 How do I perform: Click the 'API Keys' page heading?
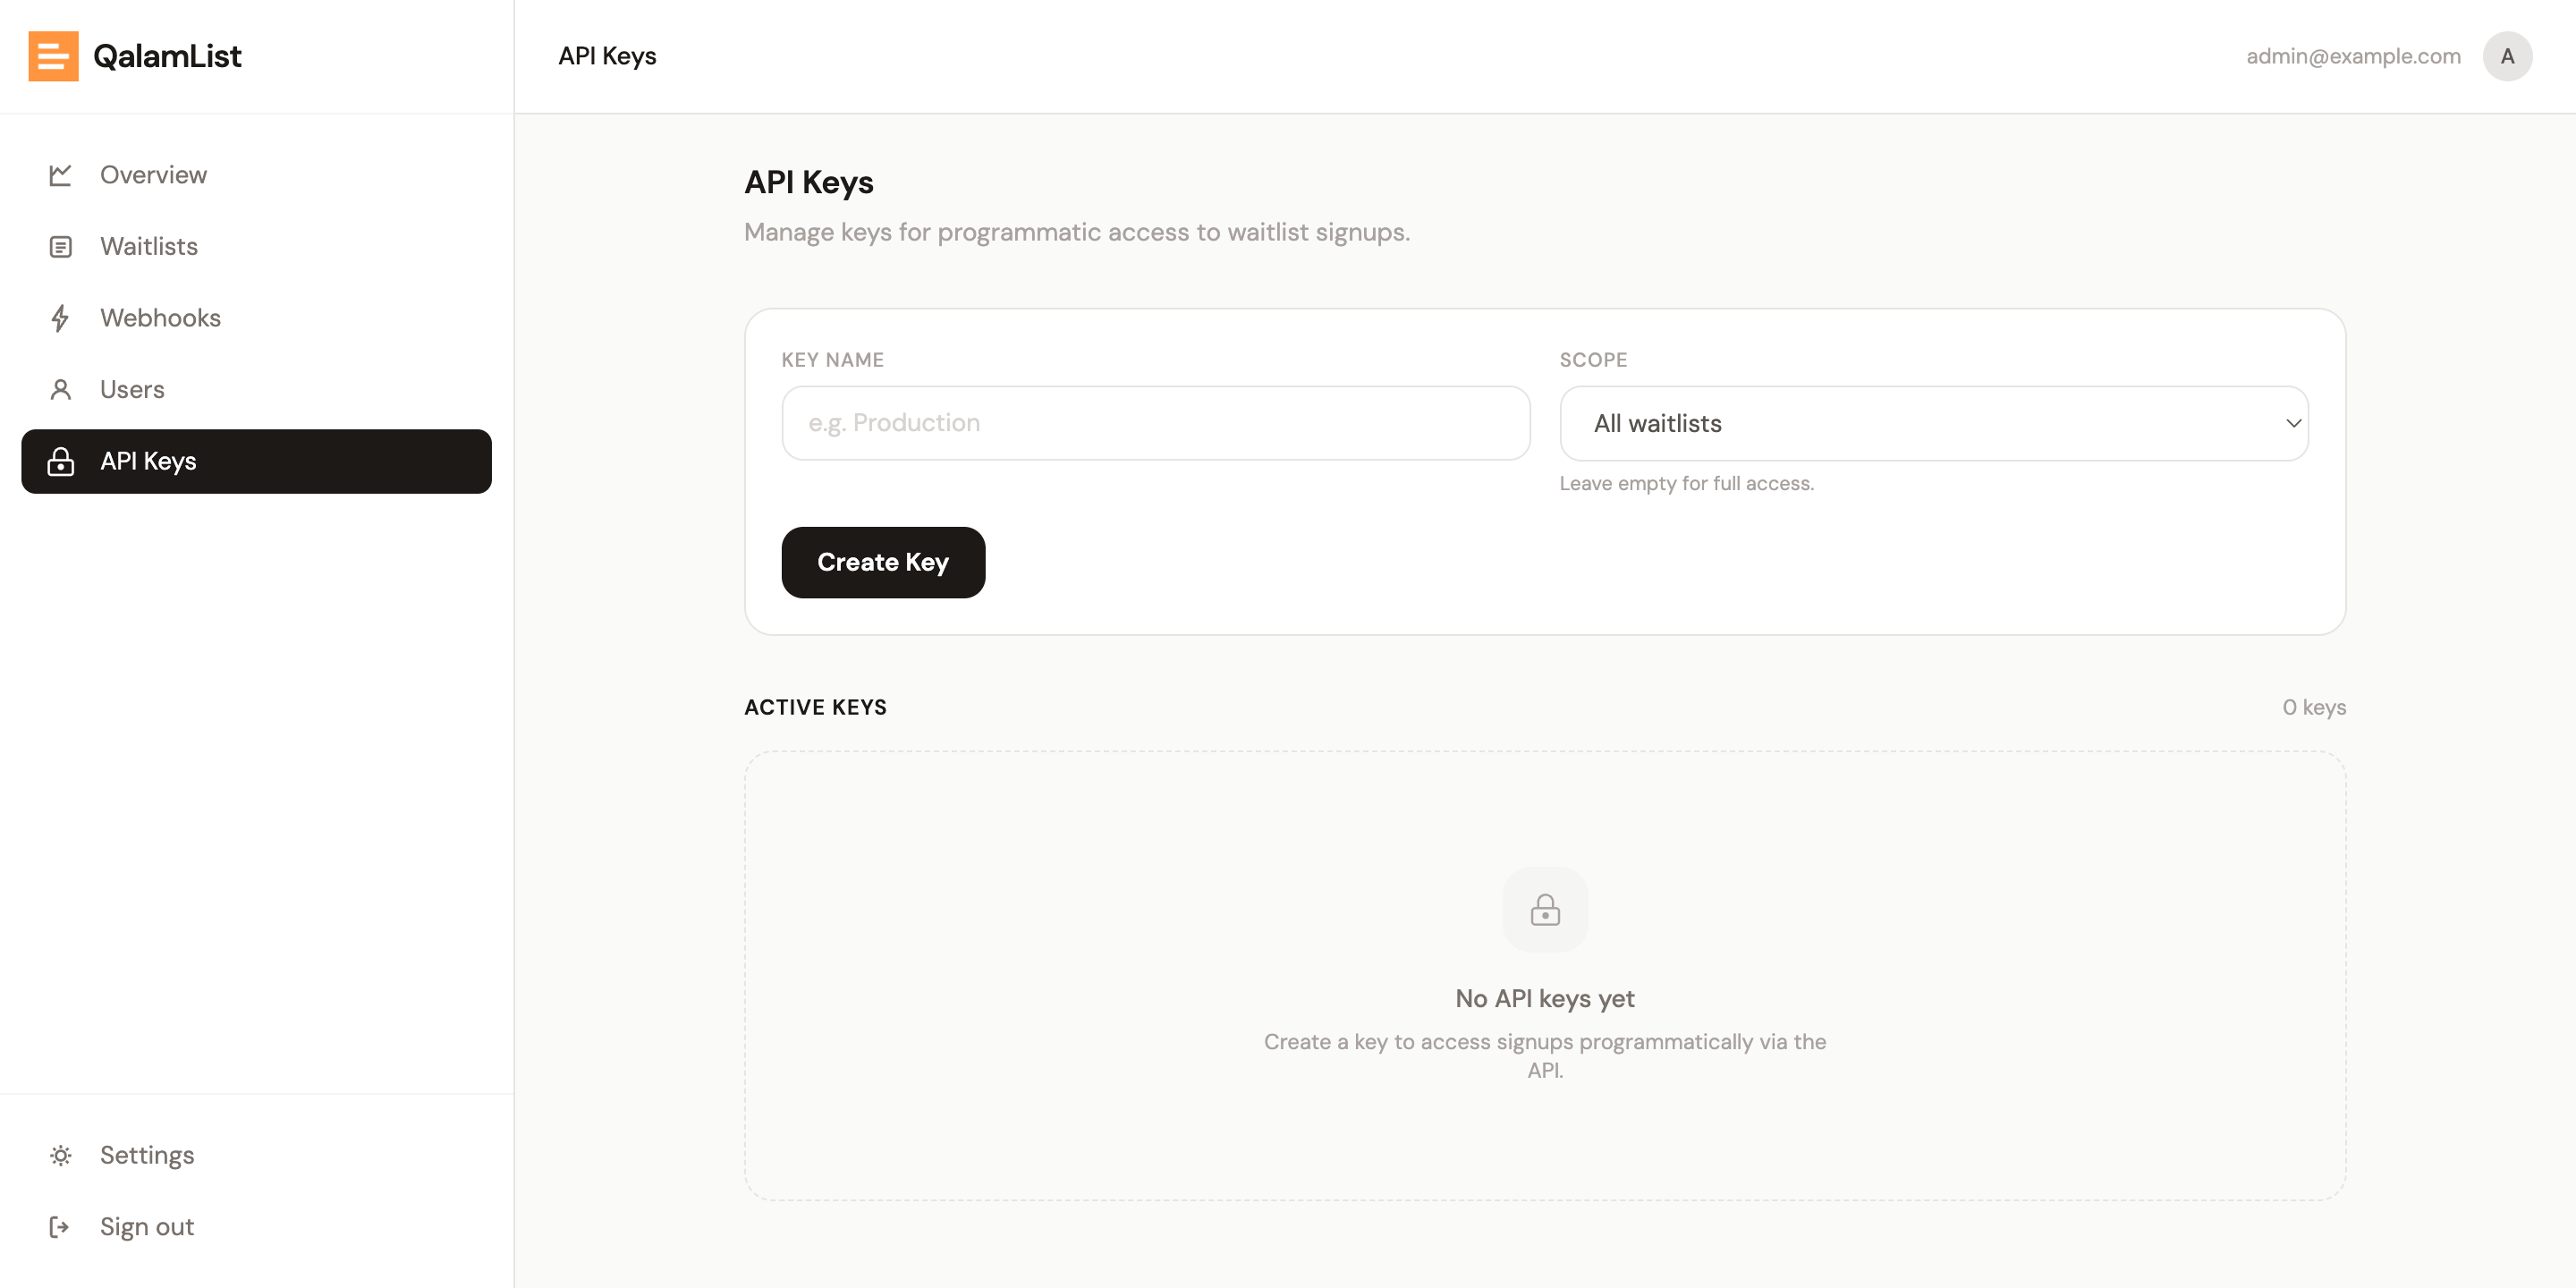click(x=809, y=183)
